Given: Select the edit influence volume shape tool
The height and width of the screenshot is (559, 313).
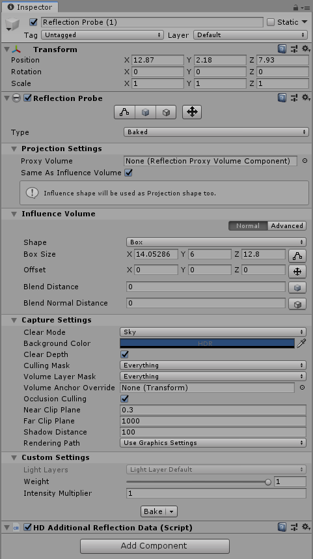Looking at the screenshot, I should click(x=124, y=112).
